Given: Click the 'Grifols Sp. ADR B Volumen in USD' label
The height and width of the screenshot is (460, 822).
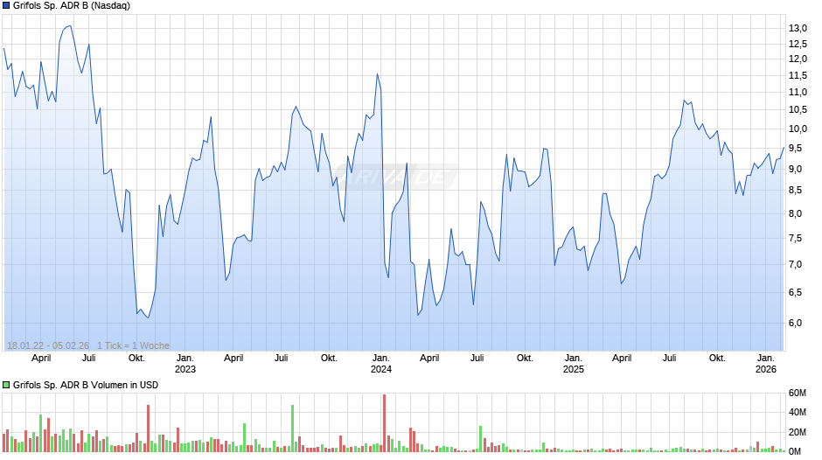Looking at the screenshot, I should coord(86,385).
